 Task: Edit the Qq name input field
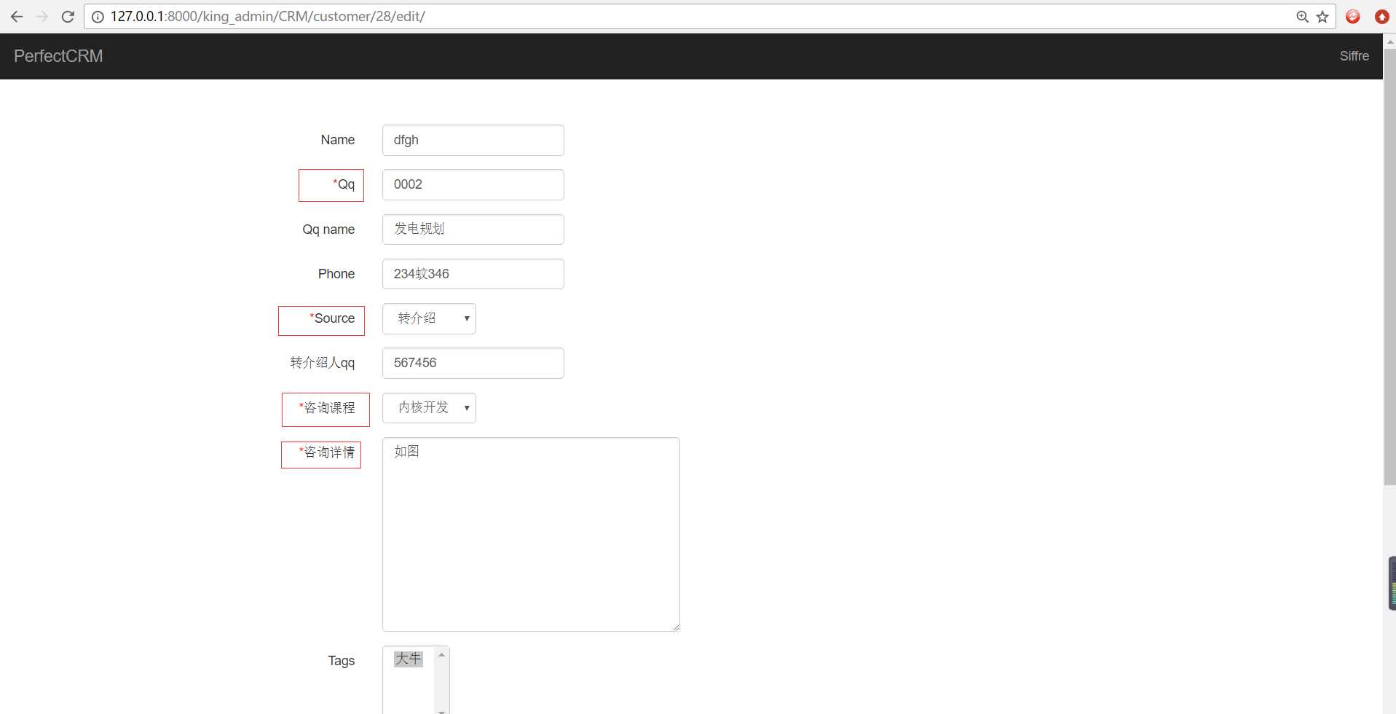pyautogui.click(x=473, y=229)
